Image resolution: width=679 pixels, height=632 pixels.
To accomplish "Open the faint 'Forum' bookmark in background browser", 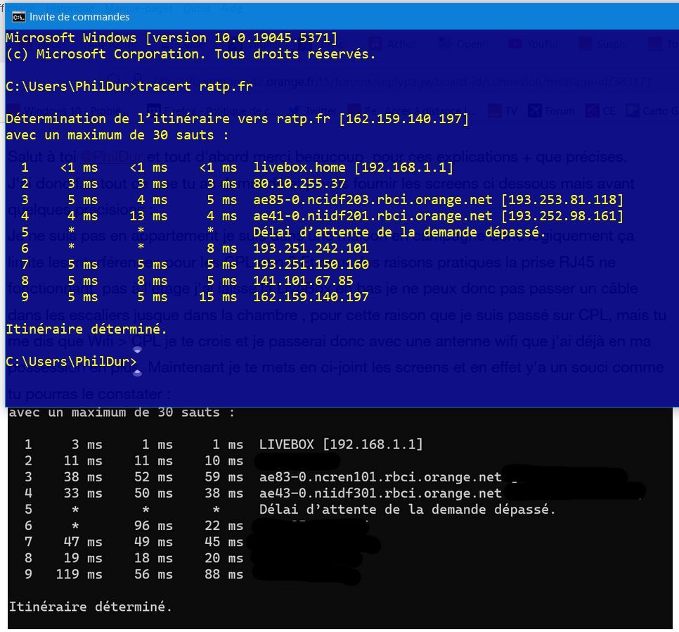I will tap(551, 111).
